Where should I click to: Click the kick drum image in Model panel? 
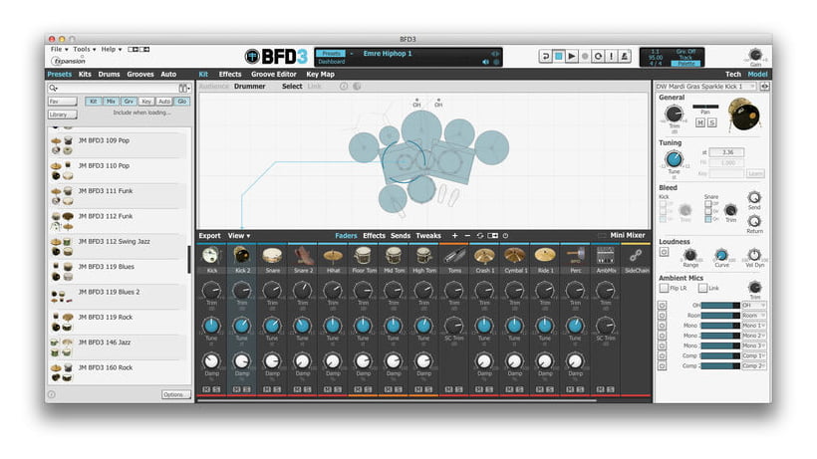coord(744,114)
